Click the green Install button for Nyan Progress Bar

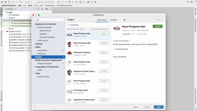pyautogui.click(x=158, y=26)
